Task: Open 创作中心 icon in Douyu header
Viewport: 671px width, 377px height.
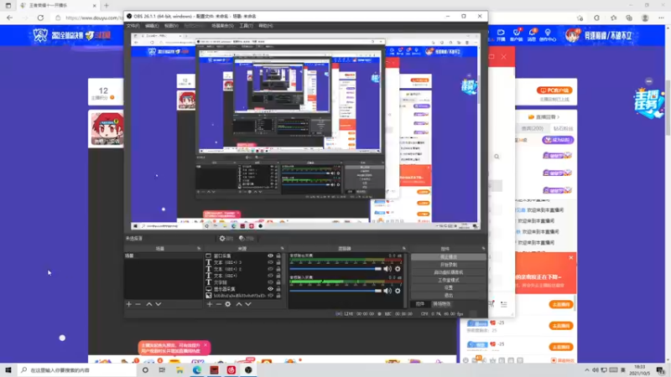Action: 548,35
